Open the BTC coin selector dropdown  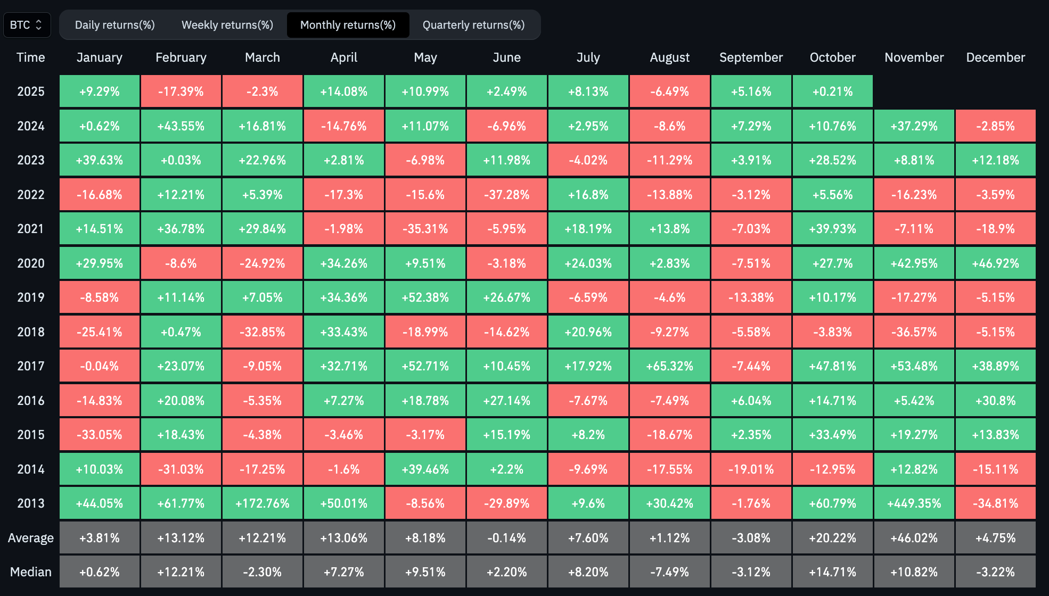[x=27, y=25]
